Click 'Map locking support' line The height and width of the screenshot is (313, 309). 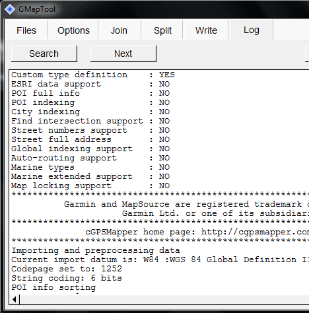[90, 186]
